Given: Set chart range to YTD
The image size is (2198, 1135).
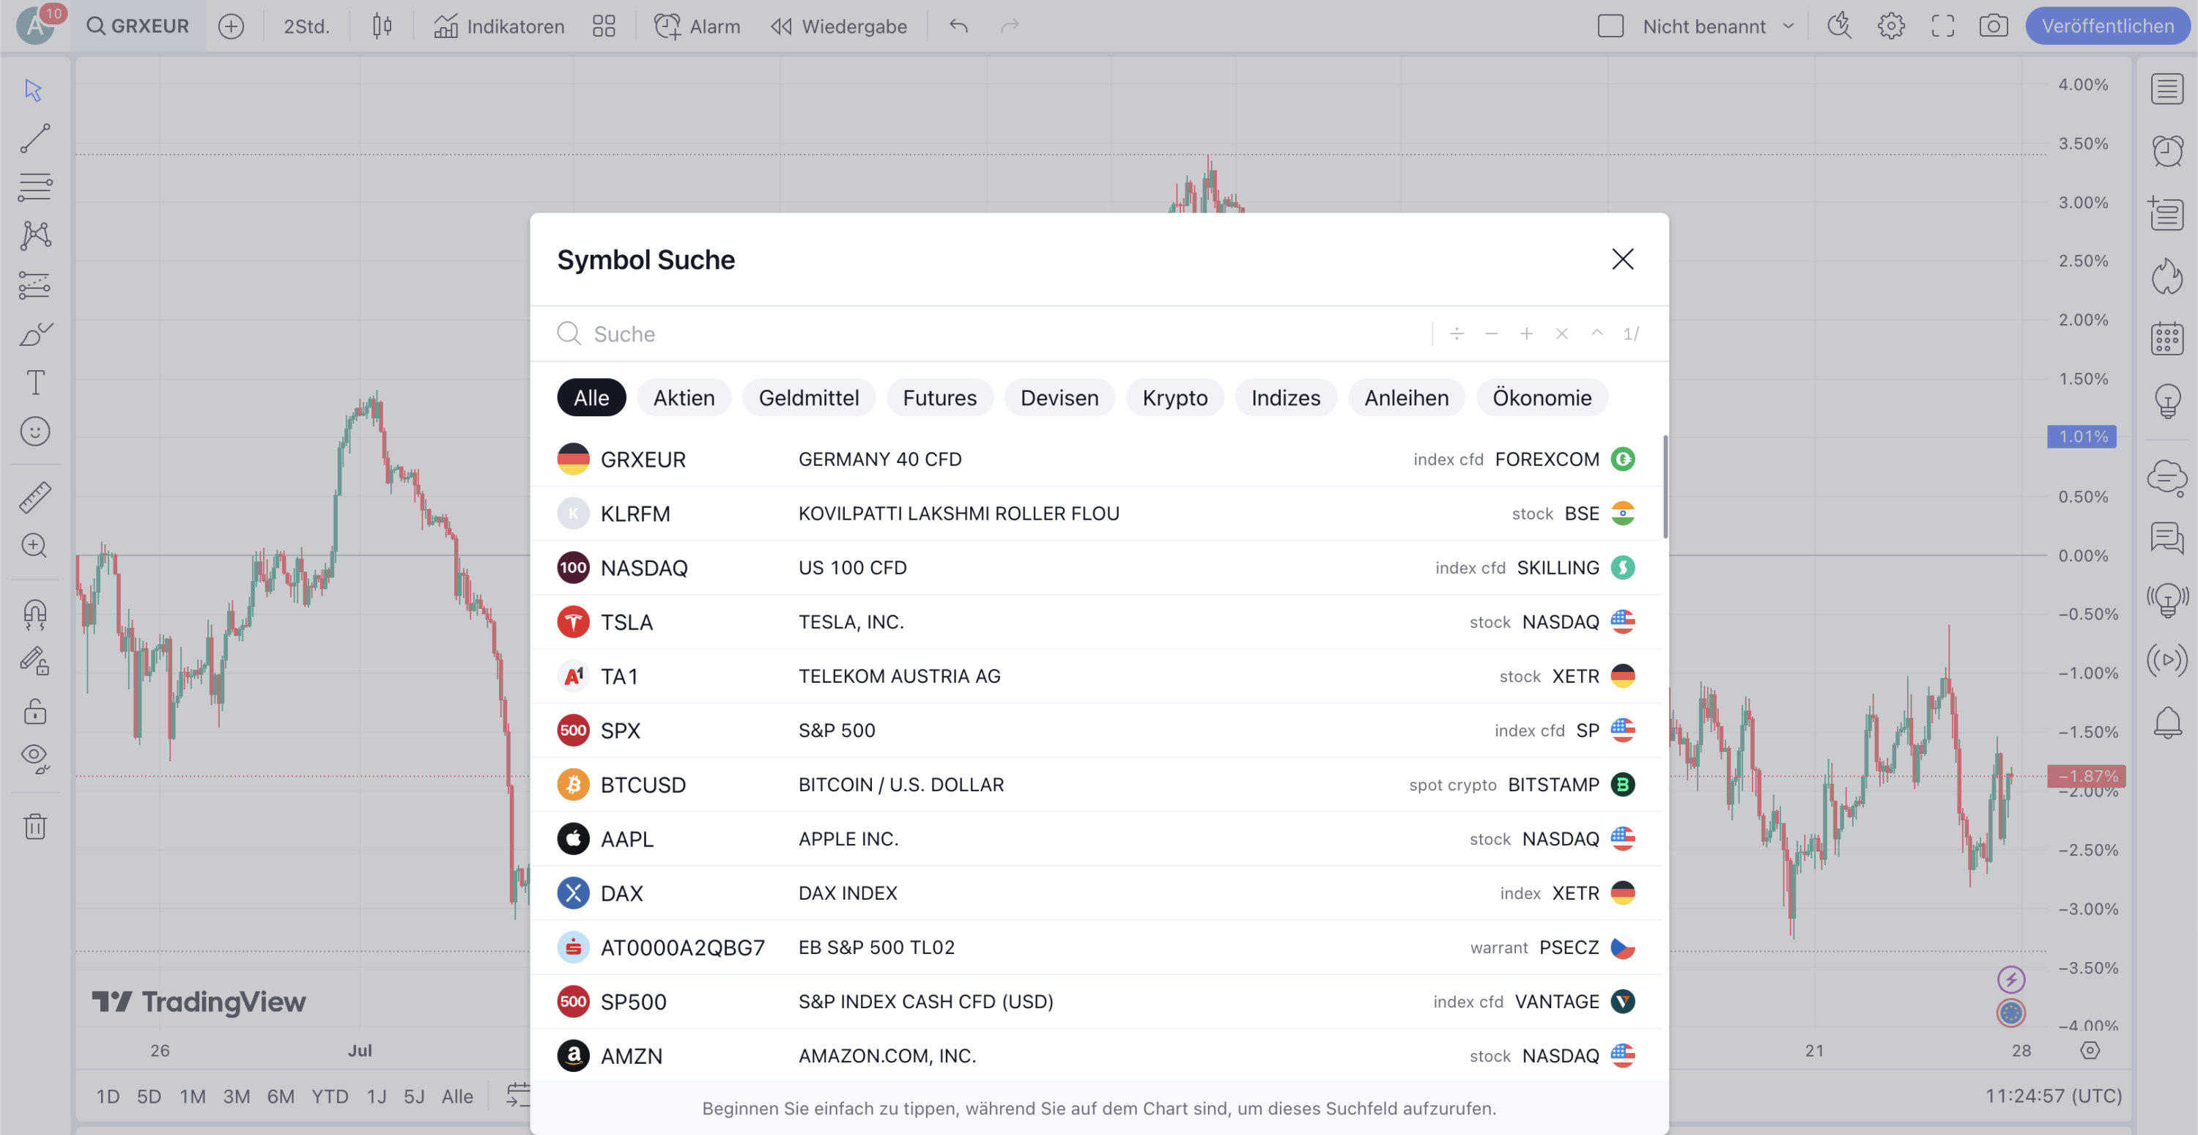Looking at the screenshot, I should click(x=330, y=1097).
